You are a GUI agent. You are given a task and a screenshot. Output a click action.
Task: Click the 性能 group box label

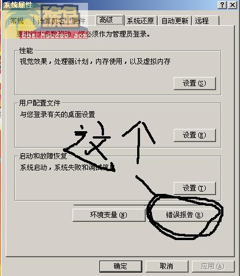[x=26, y=51]
